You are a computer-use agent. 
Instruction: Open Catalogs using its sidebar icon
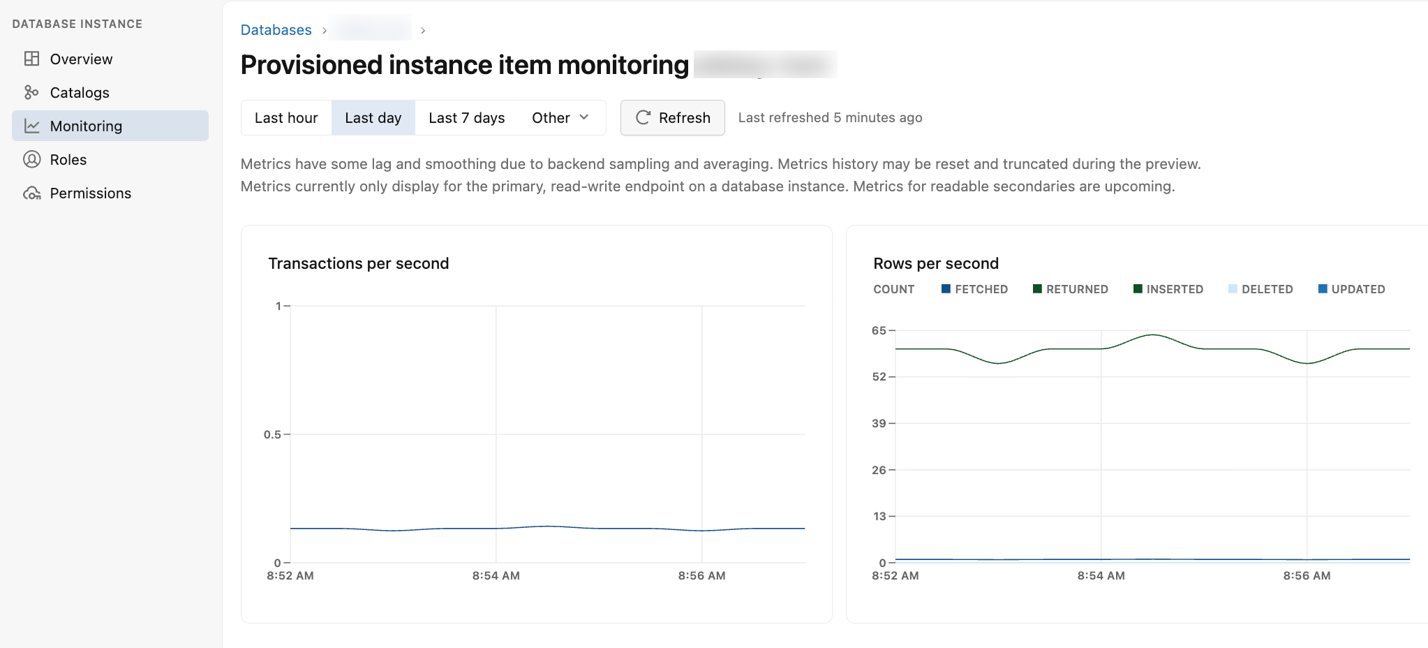coord(31,92)
